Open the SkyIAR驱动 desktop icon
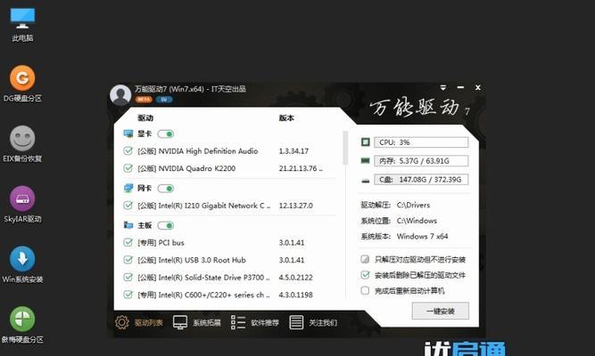595x356 pixels. pos(22,204)
